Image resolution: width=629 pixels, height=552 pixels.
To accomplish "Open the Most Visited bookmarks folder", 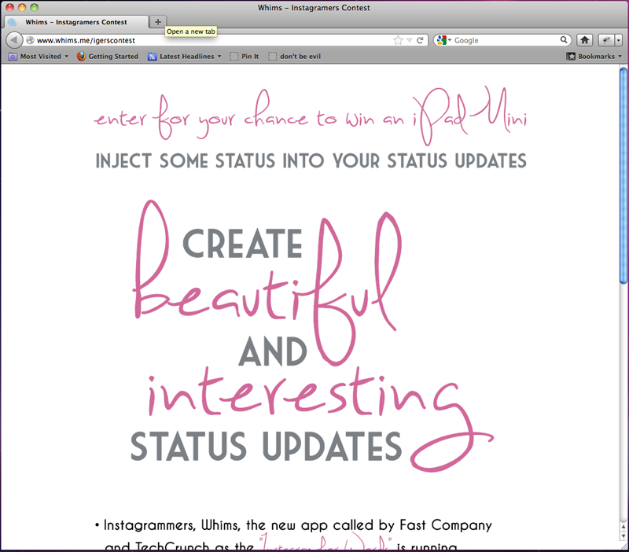I will (39, 57).
